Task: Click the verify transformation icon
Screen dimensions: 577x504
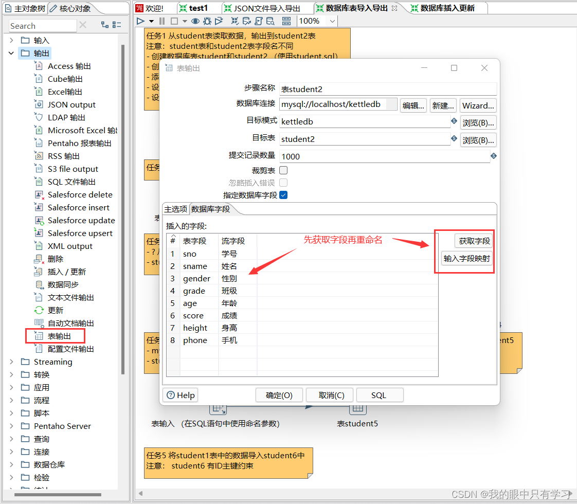Action: 235,21
